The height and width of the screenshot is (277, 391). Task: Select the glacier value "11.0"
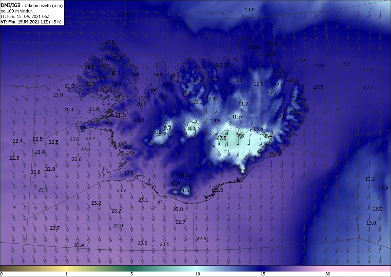(156, 132)
